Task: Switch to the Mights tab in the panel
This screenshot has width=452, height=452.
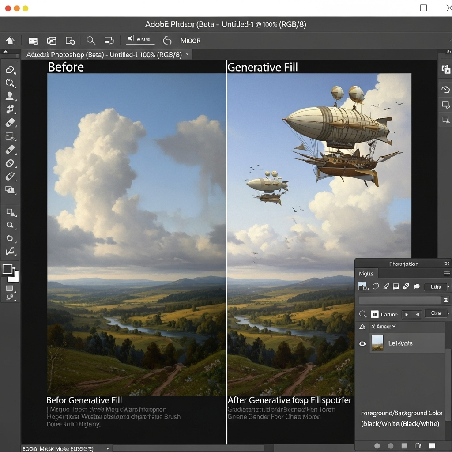Action: [x=366, y=274]
